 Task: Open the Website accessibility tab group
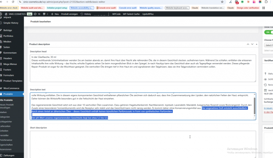point(81,8)
